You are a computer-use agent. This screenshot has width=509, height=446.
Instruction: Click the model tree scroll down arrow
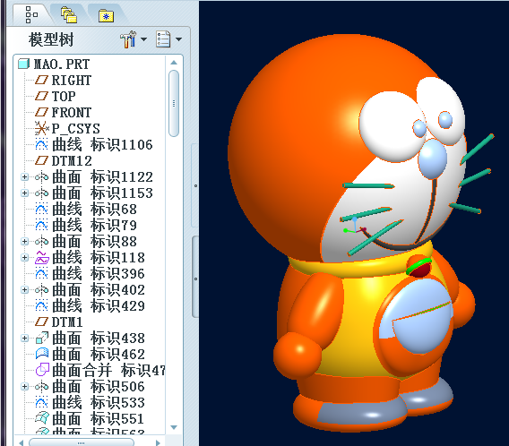(174, 427)
